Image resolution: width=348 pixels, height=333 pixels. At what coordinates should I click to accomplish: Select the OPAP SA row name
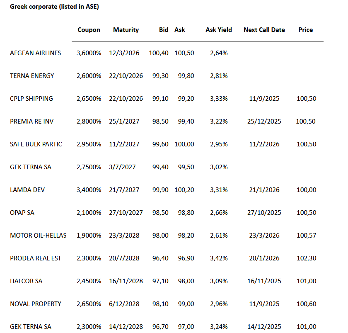pos(22,213)
